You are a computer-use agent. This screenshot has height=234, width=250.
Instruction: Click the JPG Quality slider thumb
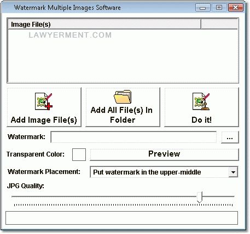[x=200, y=197]
